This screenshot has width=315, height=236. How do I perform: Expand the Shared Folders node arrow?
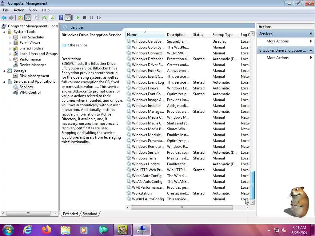point(10,48)
